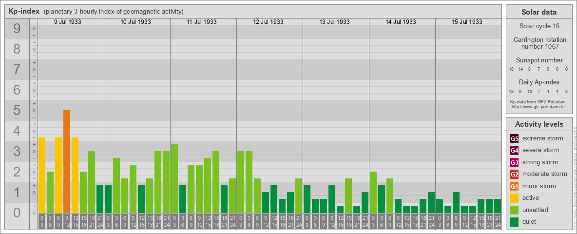577x234 pixels.
Task: Click the G5 extreme storm legend icon
Action: [514, 138]
